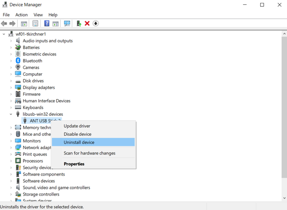This screenshot has height=210, width=287.
Task: Click the Batteries category icon
Action: (x=18, y=47)
